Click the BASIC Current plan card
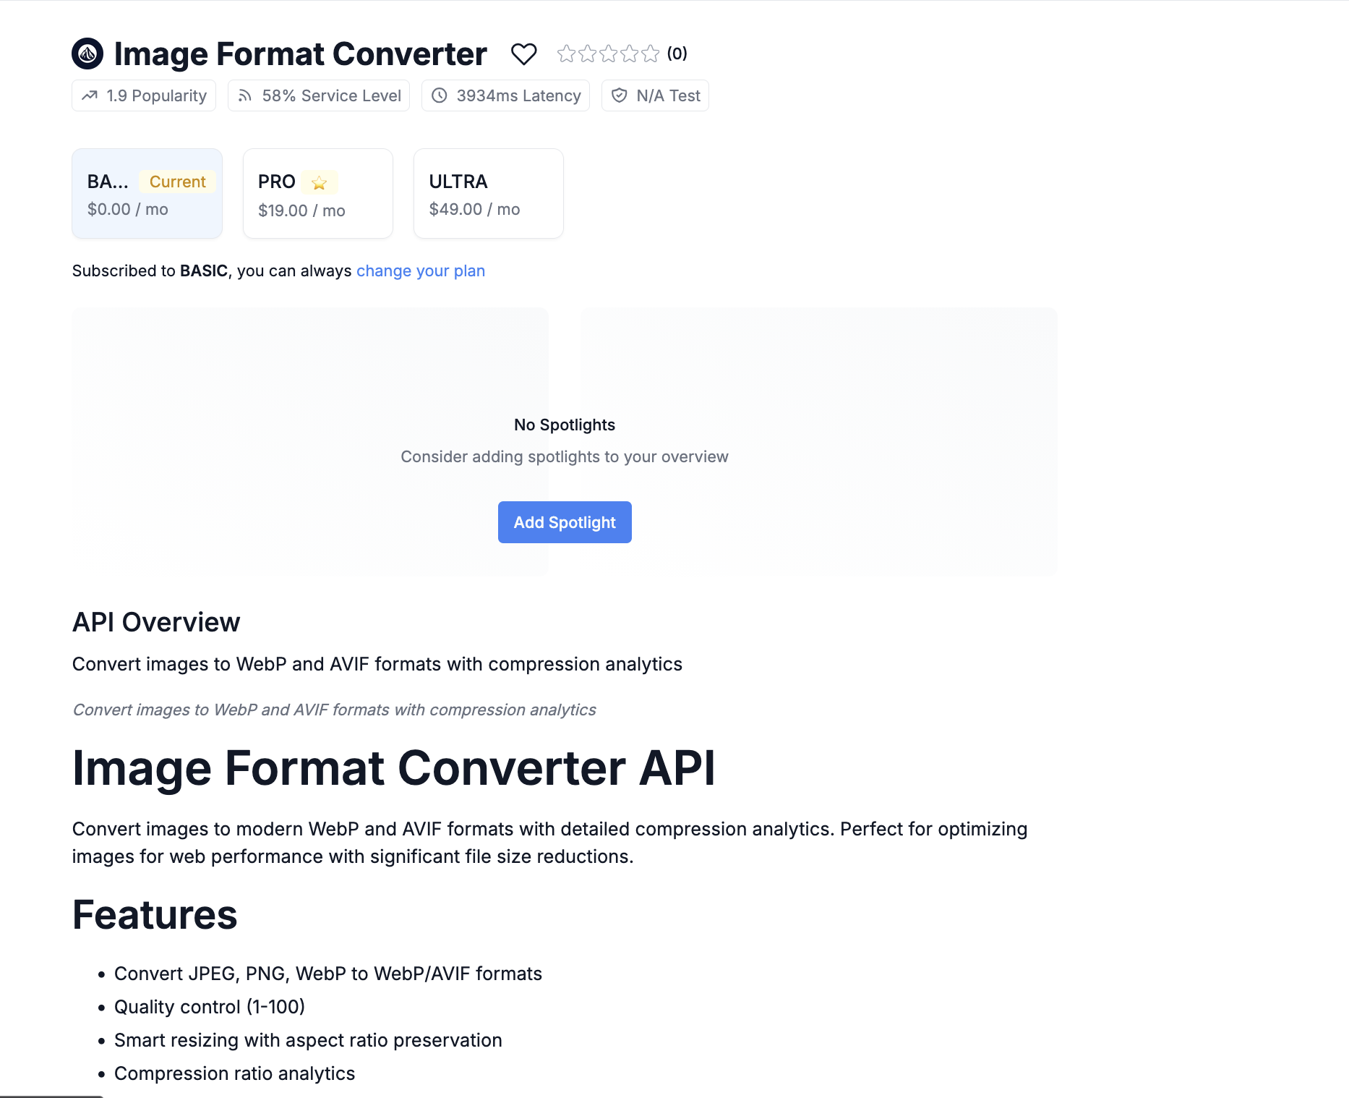Image resolution: width=1349 pixels, height=1098 pixels. 147,193
